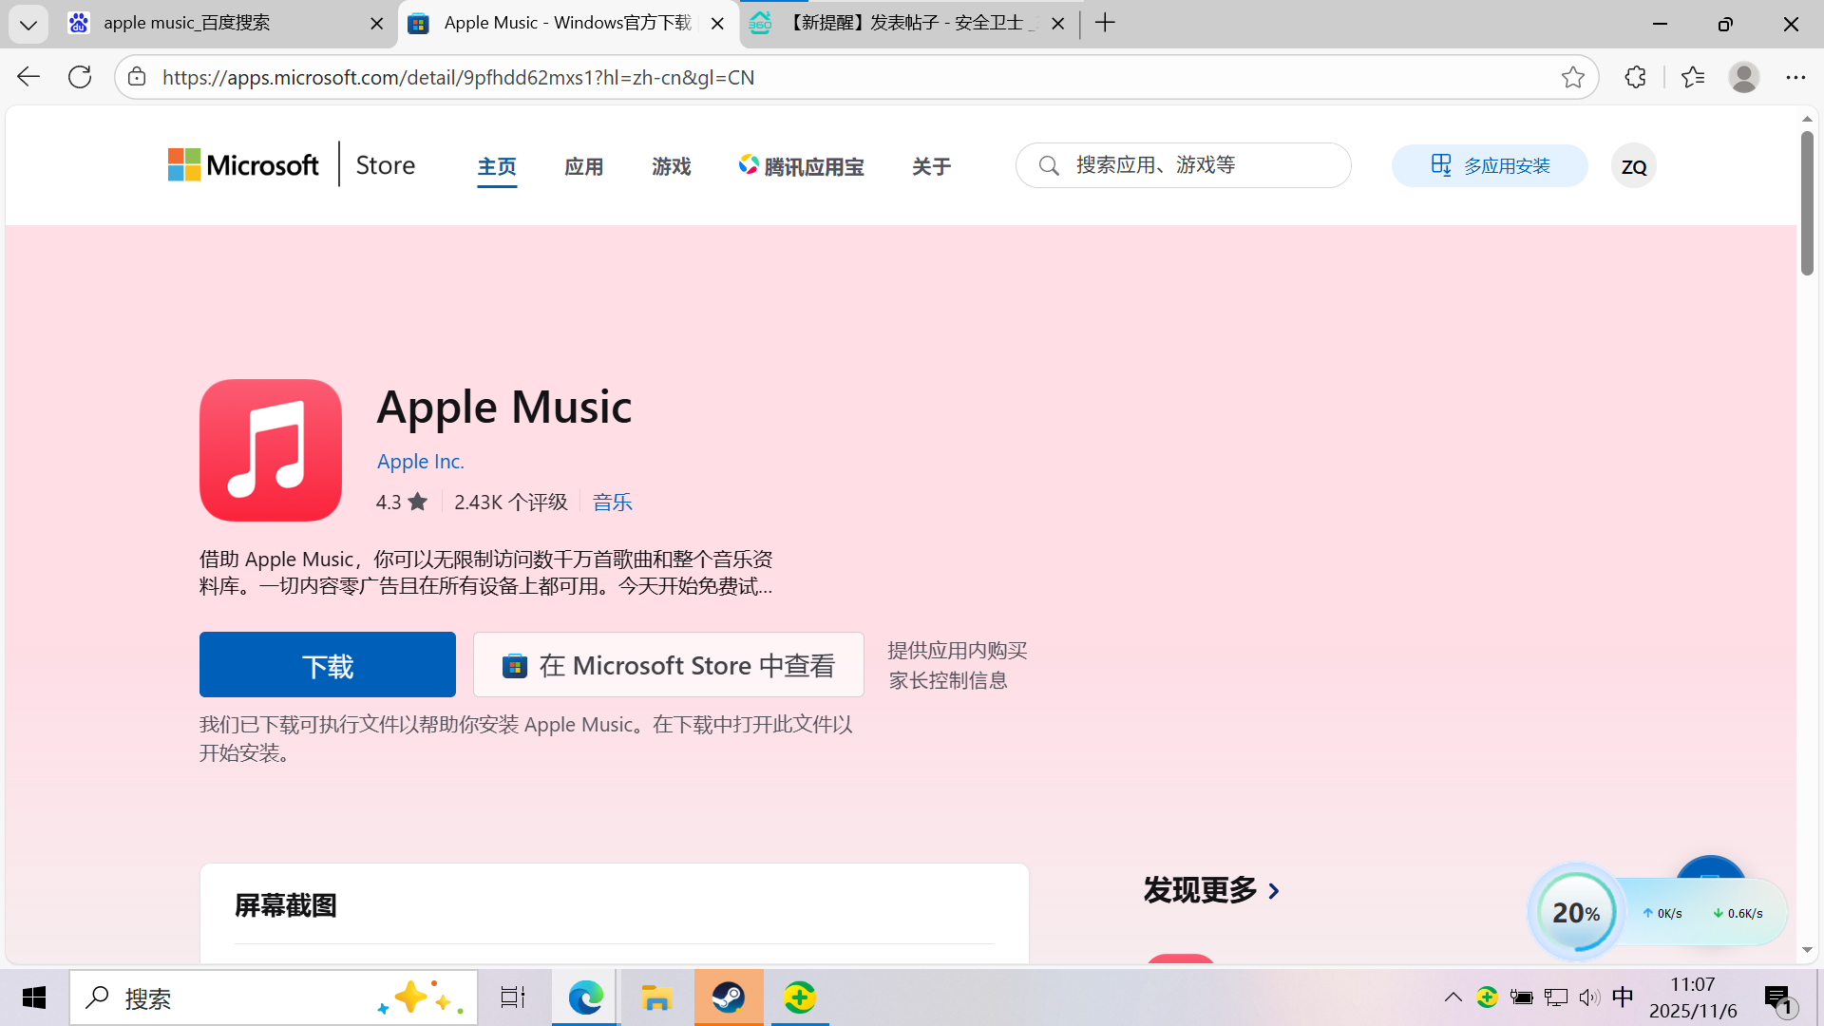Open the Apple Inc. publisher link
The width and height of the screenshot is (1824, 1026).
tap(420, 462)
